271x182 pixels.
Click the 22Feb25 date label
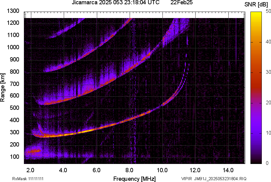click(181, 2)
